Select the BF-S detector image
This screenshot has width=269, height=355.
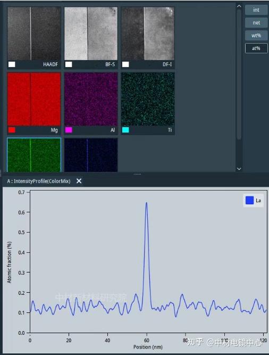click(91, 34)
